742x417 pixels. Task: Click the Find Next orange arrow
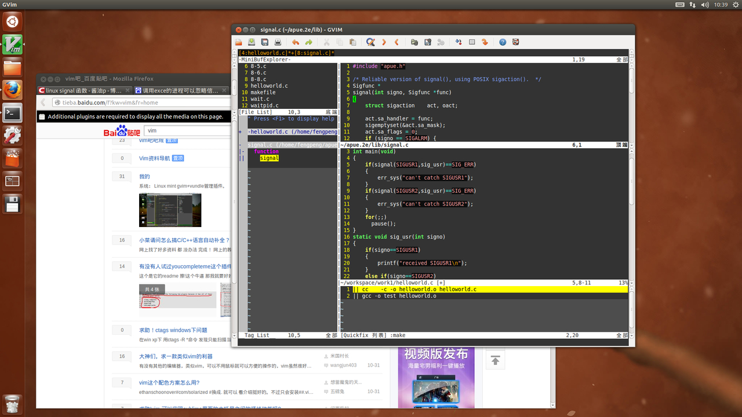(x=384, y=42)
